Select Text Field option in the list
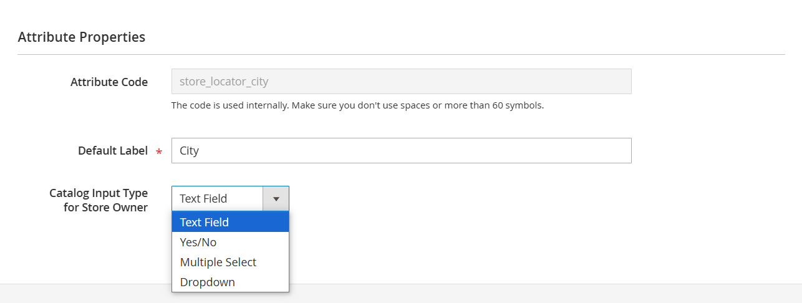 [x=230, y=222]
